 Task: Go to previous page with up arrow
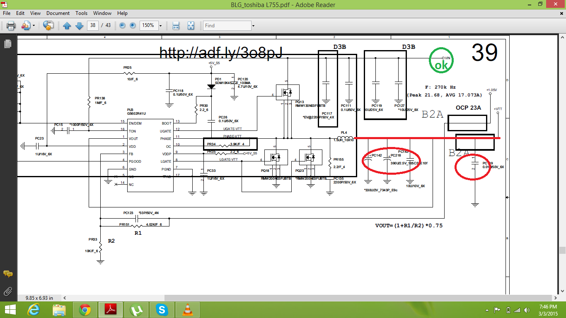point(67,26)
